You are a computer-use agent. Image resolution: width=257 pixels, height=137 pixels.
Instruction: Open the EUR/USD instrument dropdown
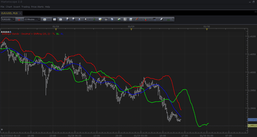pos(8,19)
